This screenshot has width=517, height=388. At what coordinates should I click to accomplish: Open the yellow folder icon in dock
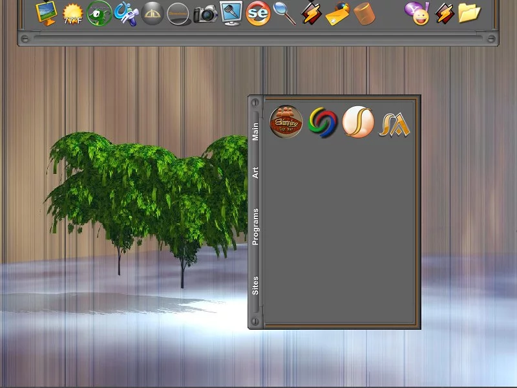[470, 12]
